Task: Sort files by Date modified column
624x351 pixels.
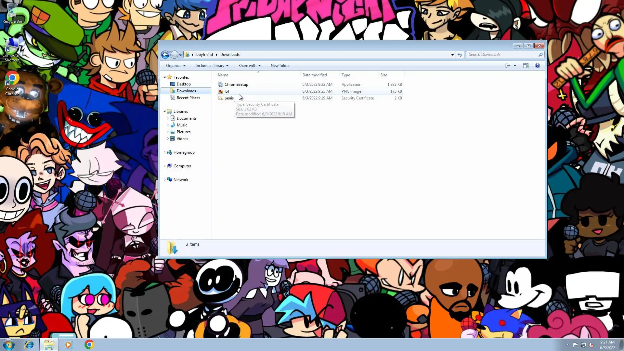Action: (315, 75)
